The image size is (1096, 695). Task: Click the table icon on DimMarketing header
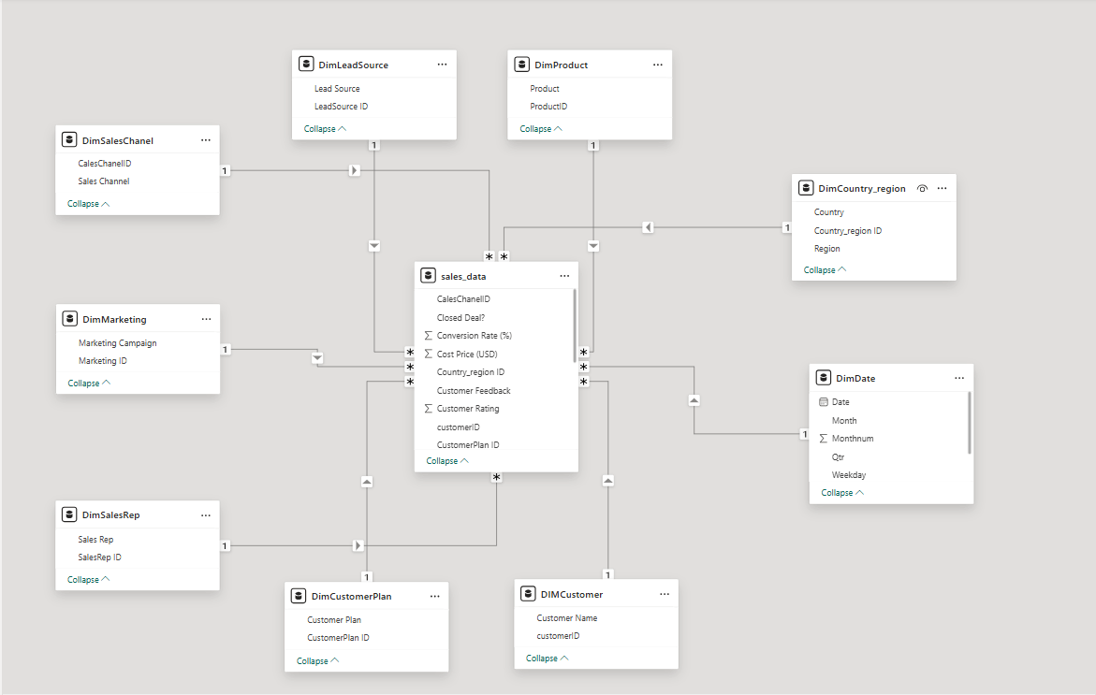(69, 318)
